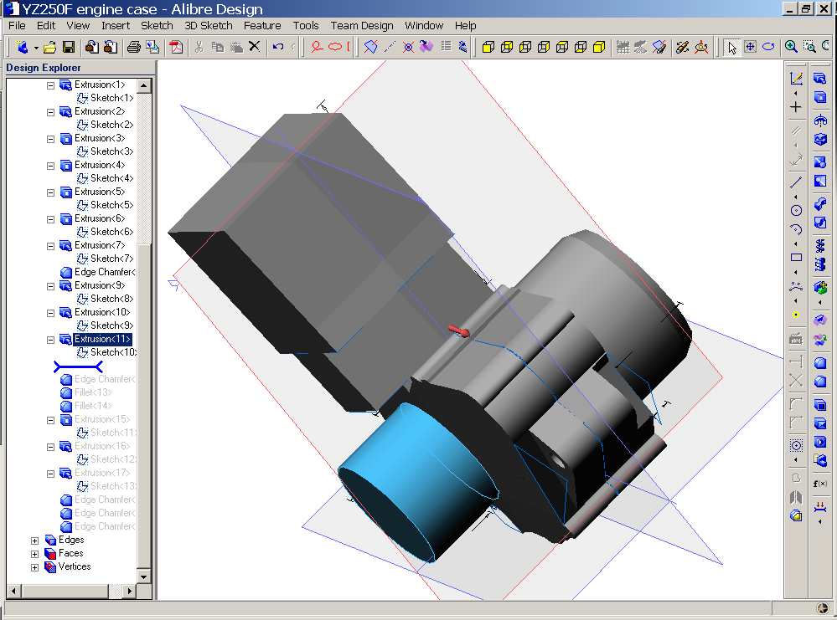
Task: Select Extrusion<9> in the tree
Action: [100, 285]
